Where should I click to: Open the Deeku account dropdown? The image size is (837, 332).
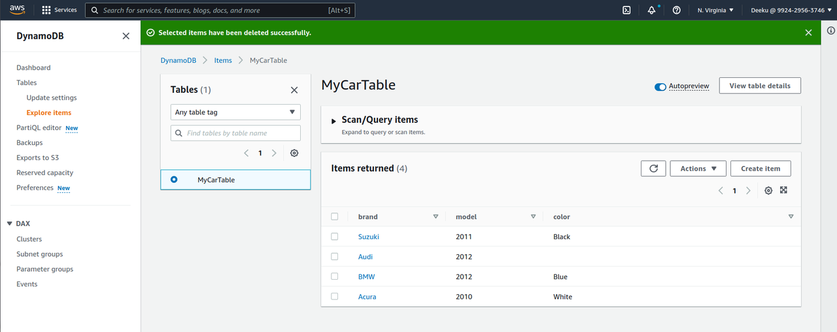click(x=791, y=10)
